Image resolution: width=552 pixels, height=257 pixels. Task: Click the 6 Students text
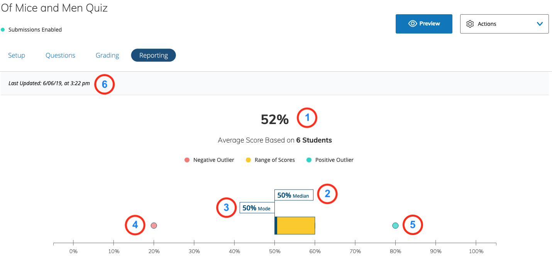click(314, 140)
